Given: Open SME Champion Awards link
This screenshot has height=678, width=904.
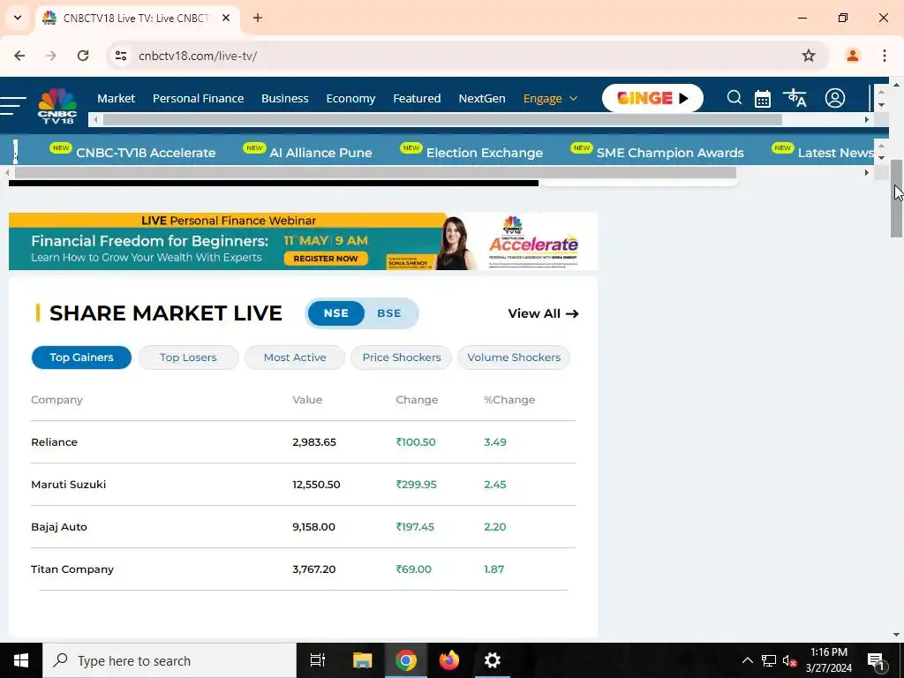Looking at the screenshot, I should click(670, 153).
